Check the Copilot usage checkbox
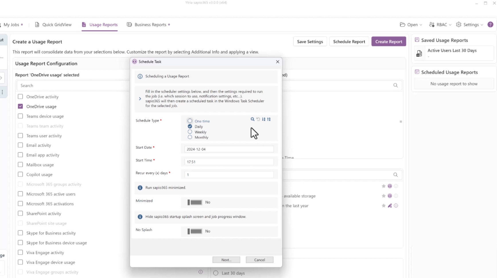497x278 pixels. tap(20, 174)
